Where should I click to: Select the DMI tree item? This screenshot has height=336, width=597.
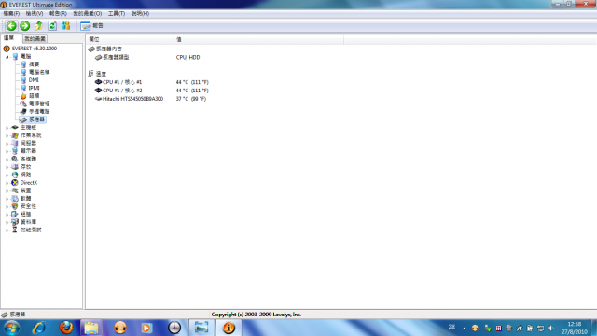click(x=34, y=80)
